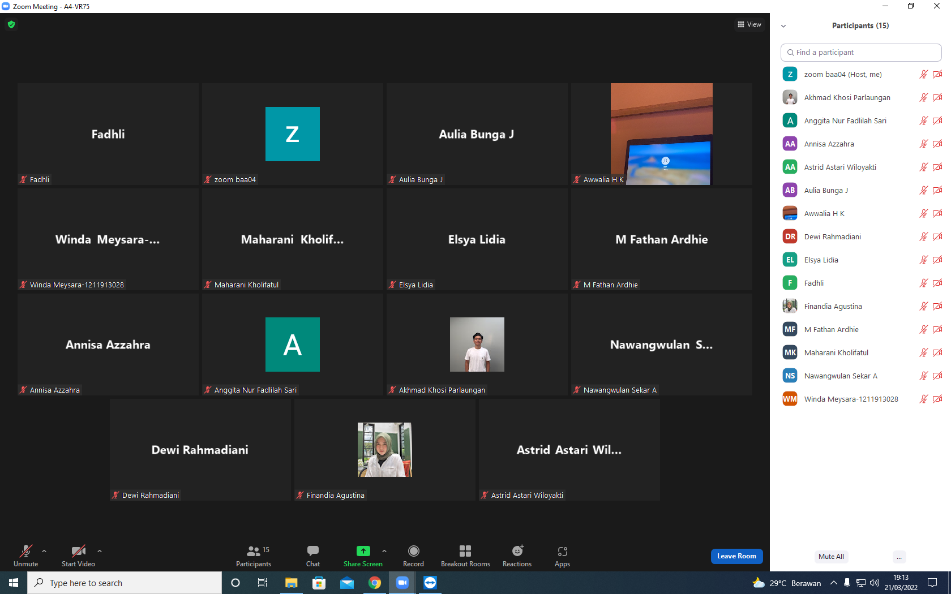
Task: Open the more options menu beside Mute All
Action: pos(899,557)
